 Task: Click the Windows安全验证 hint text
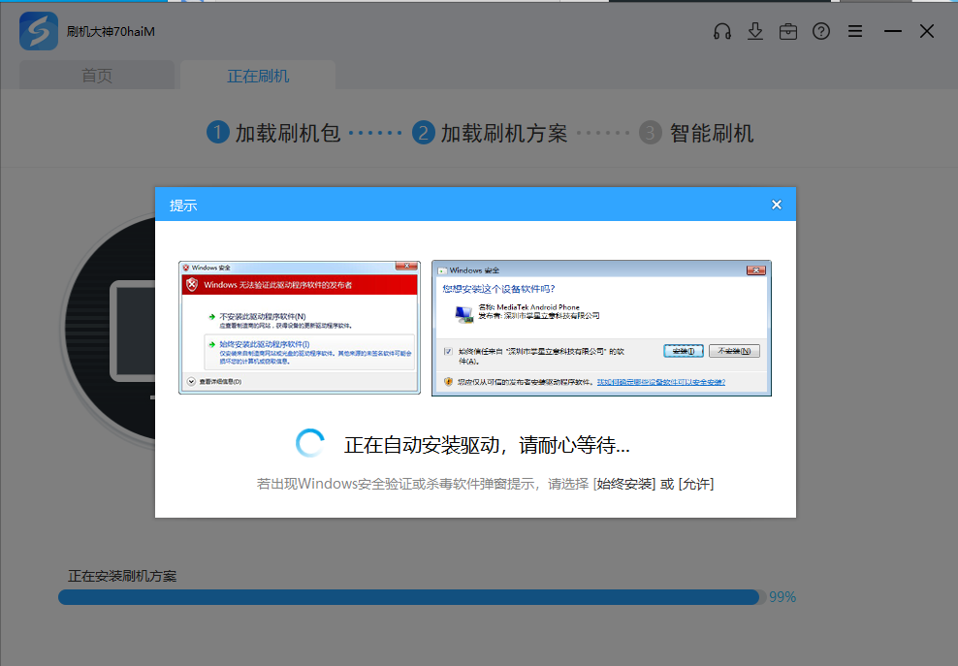tap(485, 484)
